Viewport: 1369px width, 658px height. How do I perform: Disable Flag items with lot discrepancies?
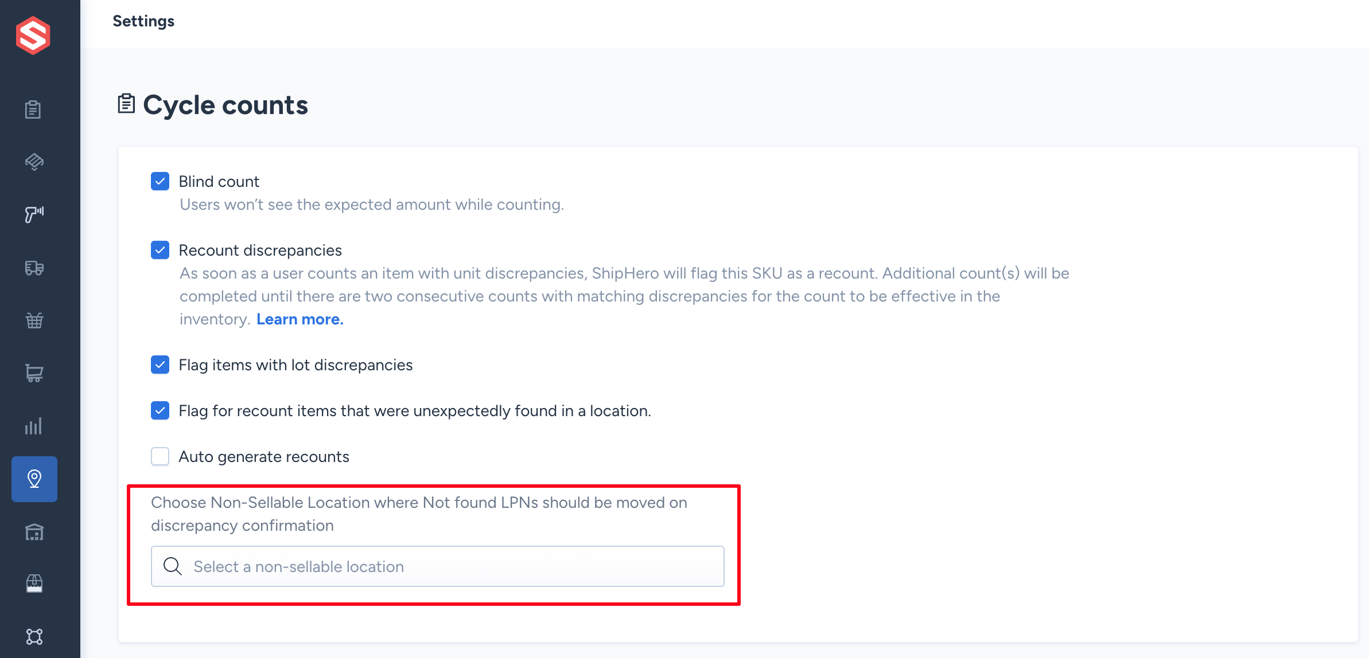160,365
